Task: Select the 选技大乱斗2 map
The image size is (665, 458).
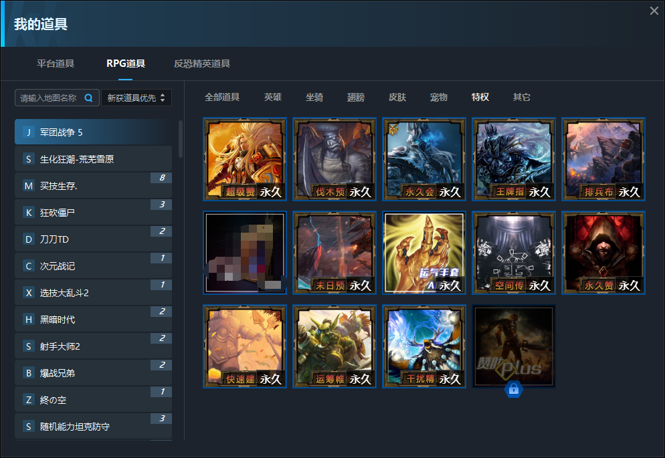Action: 93,292
